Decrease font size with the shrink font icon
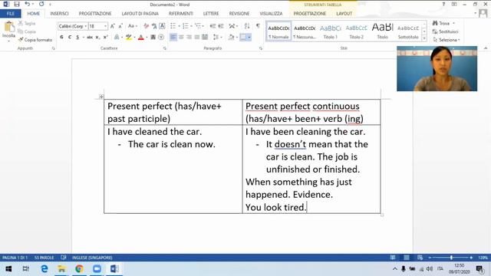 click(x=120, y=26)
